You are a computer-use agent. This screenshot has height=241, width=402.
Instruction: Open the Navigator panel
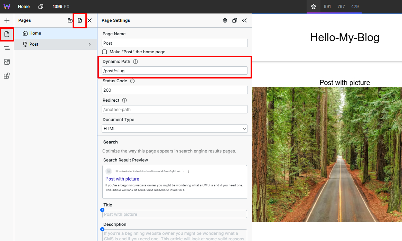point(7,48)
